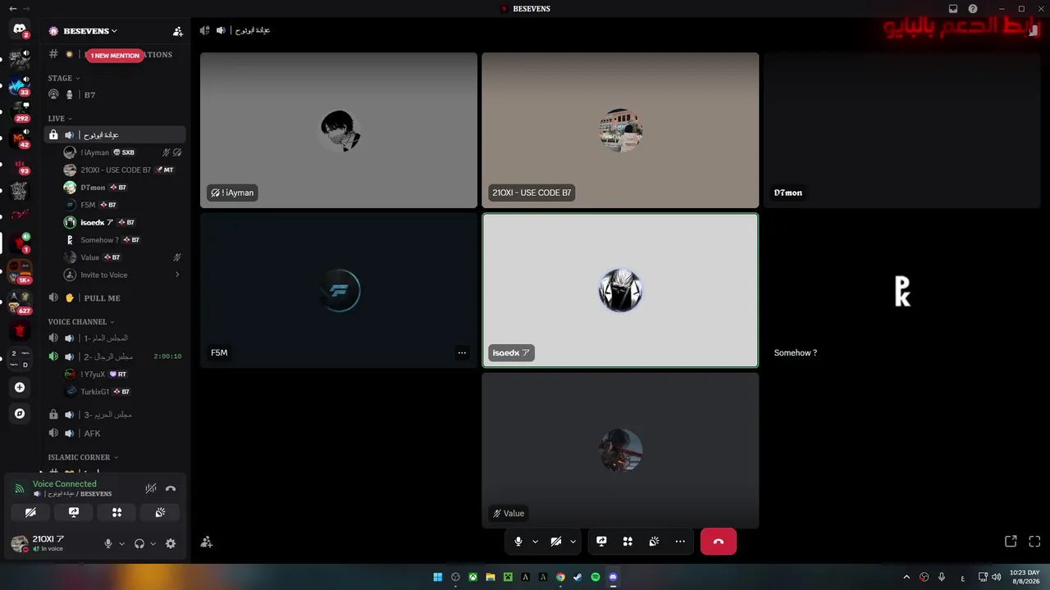Add a server with plus icon
This screenshot has width=1050, height=590.
pos(20,388)
